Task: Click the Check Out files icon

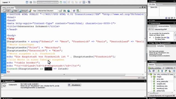Action: click(x=166, y=71)
